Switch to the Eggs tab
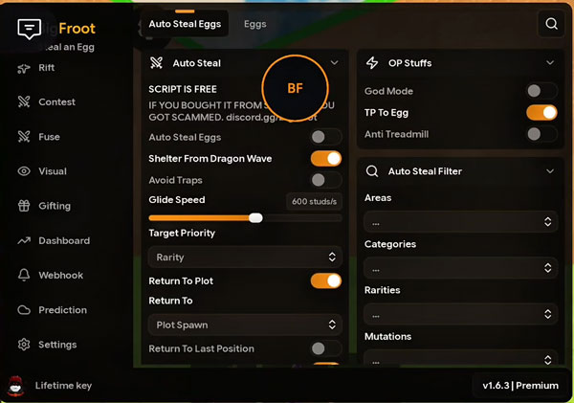 (254, 24)
